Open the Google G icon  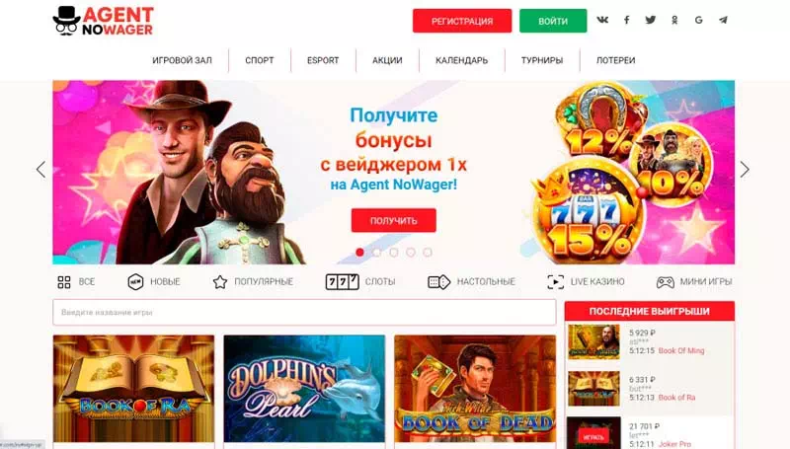click(699, 20)
